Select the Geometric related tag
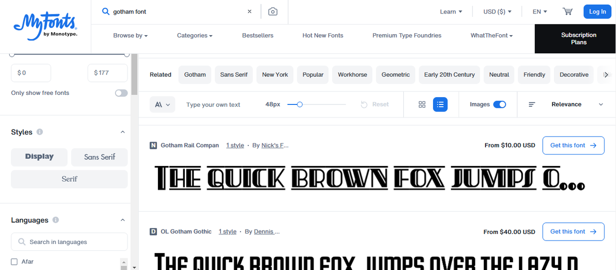 [x=396, y=75]
